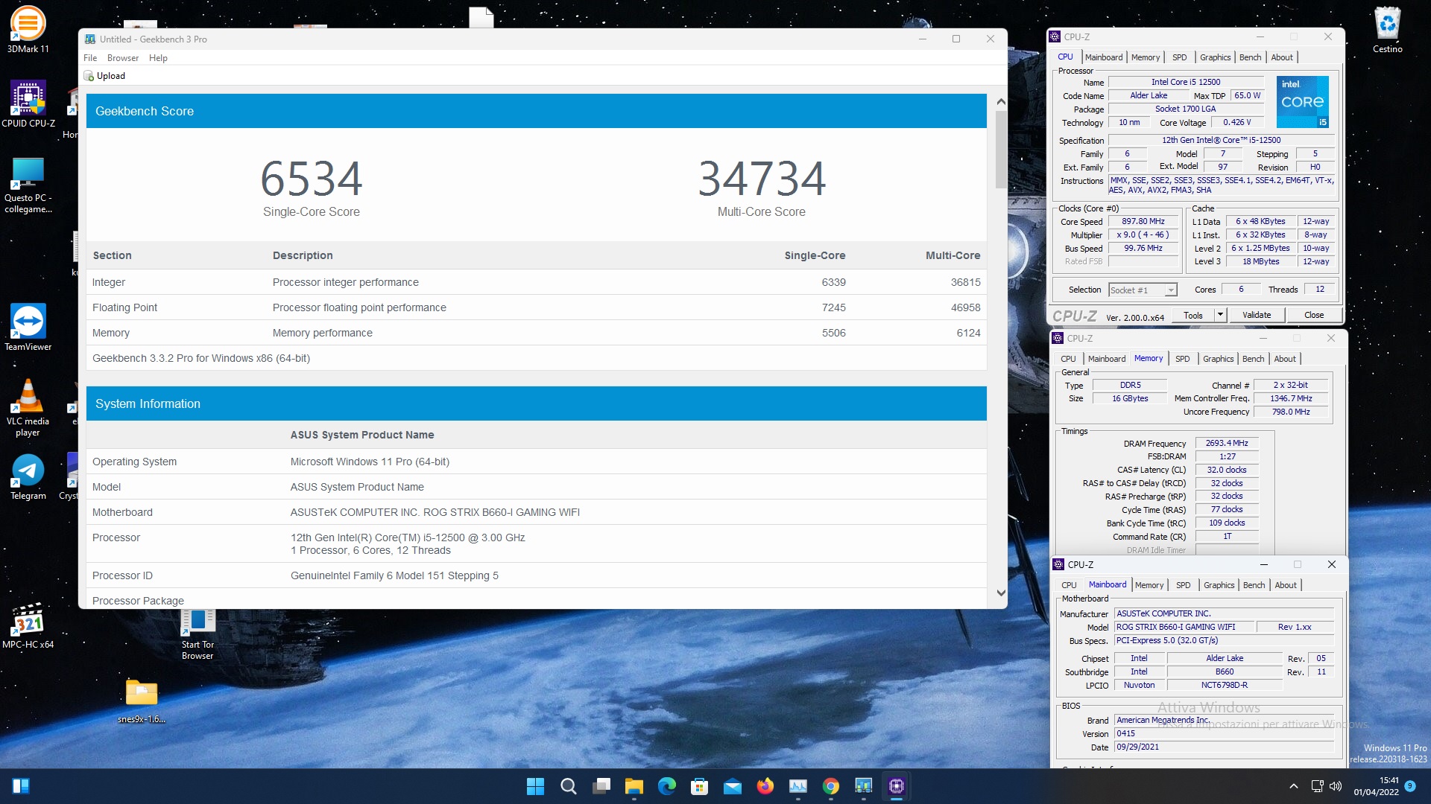
Task: Click the CAS# Latency 32.0 clocks value
Action: pos(1227,470)
